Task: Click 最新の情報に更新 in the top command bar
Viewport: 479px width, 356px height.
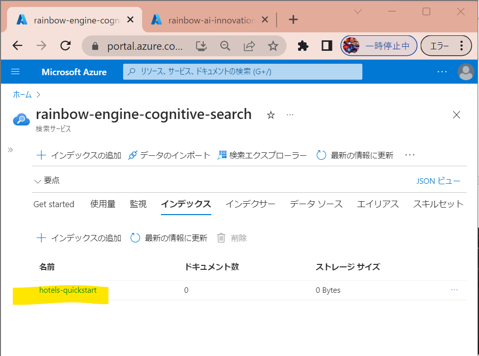Action: tap(355, 155)
